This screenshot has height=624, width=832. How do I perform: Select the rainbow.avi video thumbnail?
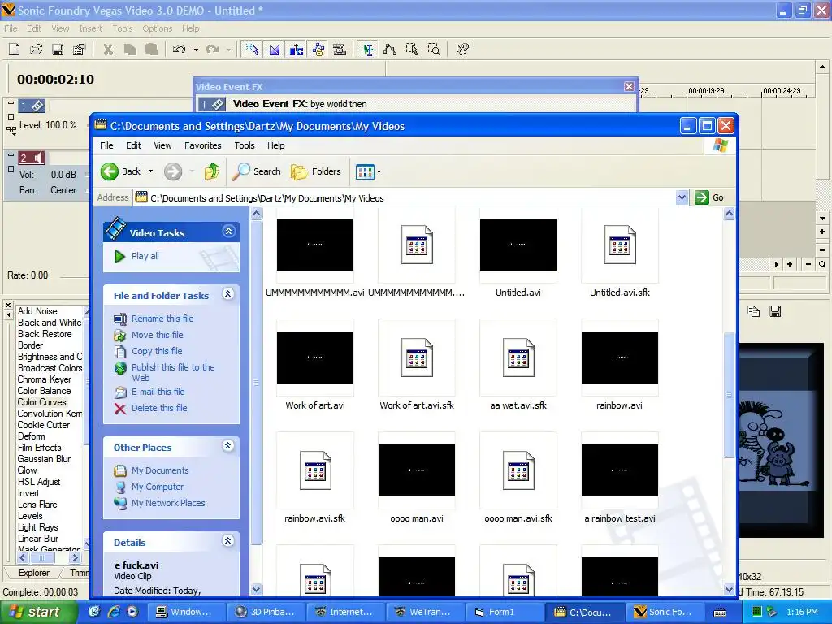[x=619, y=357]
